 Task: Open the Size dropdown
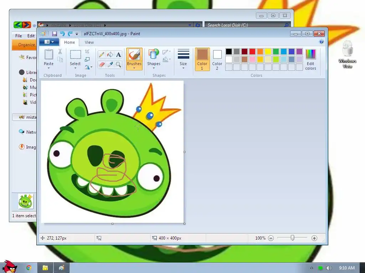pos(183,59)
